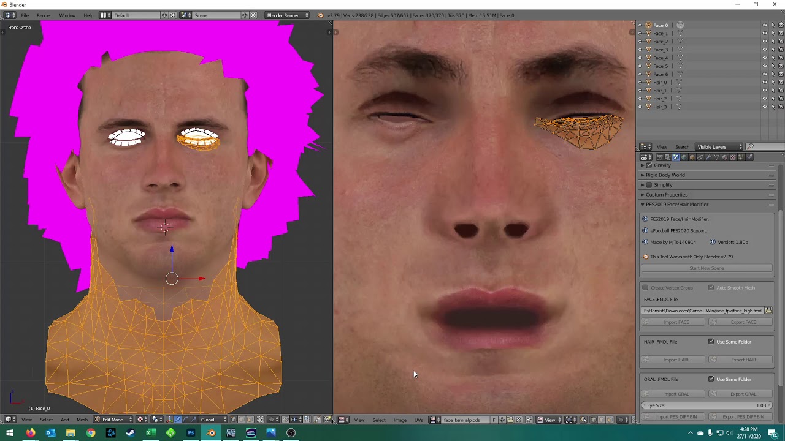Switch to vertex select mode in 3D header
The width and height of the screenshot is (785, 441).
click(x=234, y=420)
